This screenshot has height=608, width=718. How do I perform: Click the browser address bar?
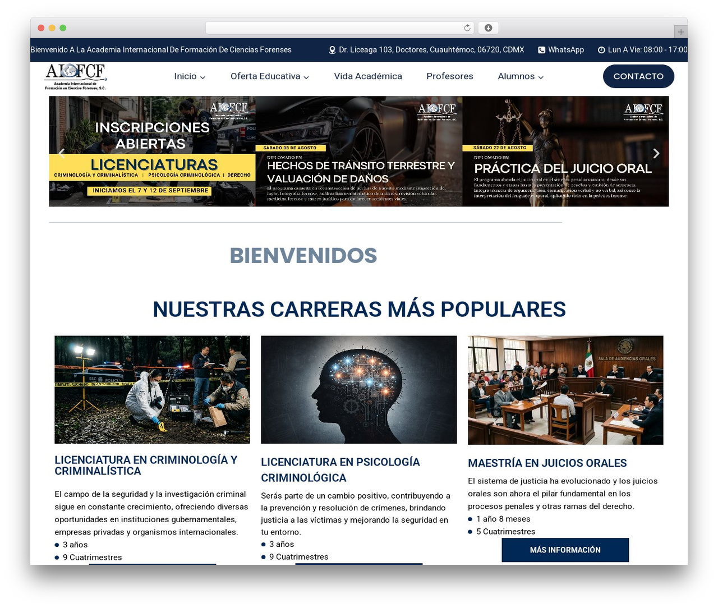[340, 28]
